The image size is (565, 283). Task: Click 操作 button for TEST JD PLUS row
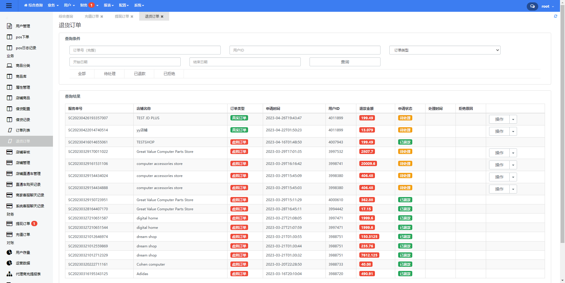499,119
